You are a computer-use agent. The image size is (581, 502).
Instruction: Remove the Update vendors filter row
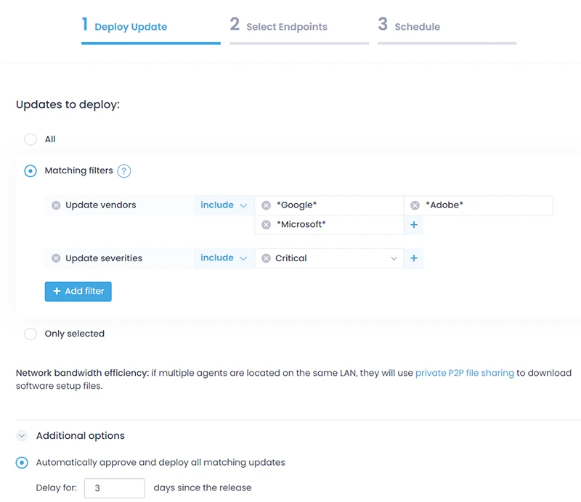point(56,205)
